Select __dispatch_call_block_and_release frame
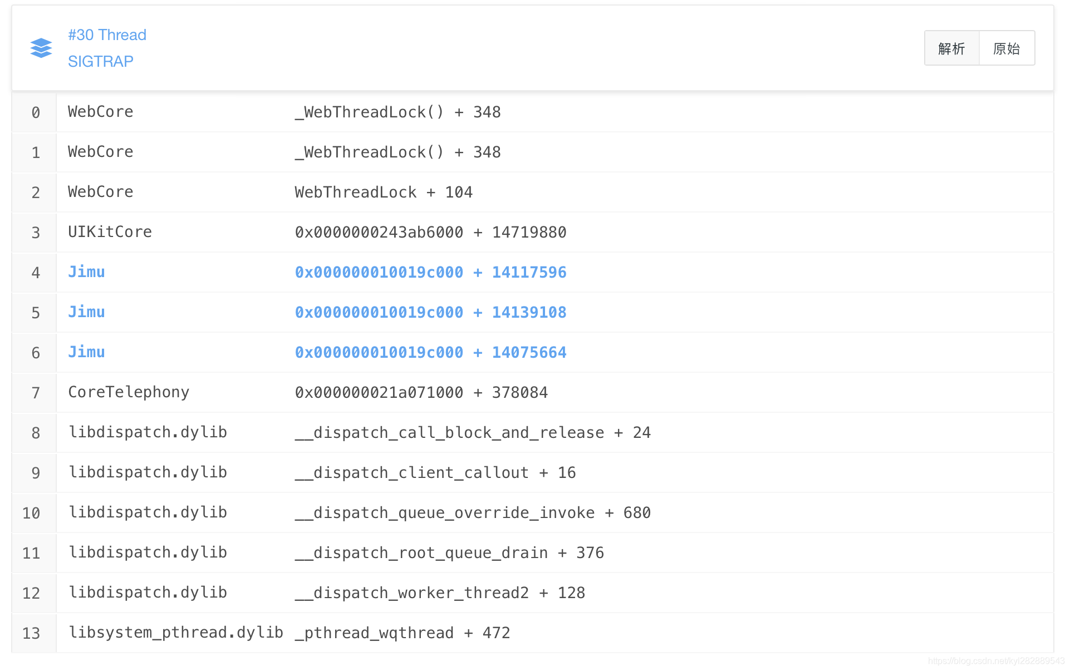1070x671 pixels. 472,432
